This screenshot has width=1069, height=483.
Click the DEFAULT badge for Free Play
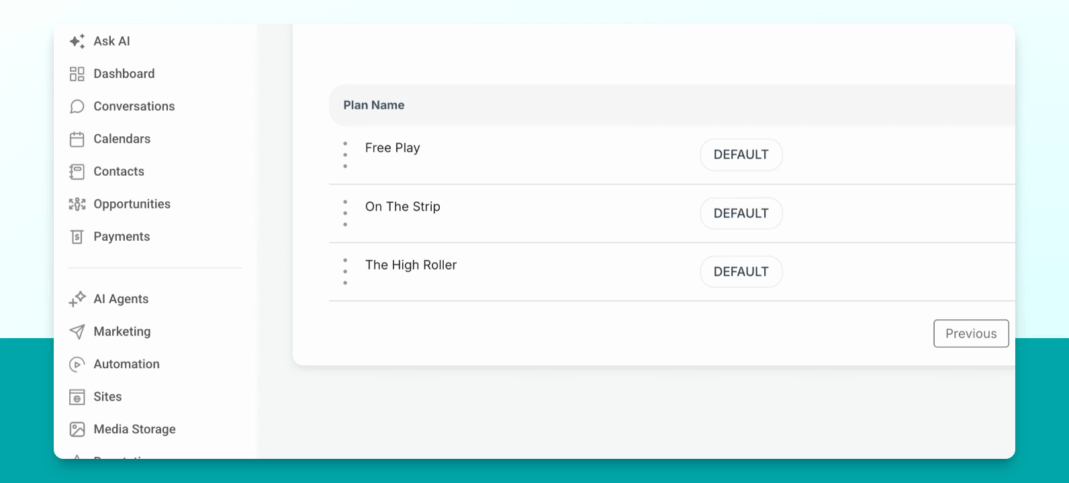coord(741,155)
